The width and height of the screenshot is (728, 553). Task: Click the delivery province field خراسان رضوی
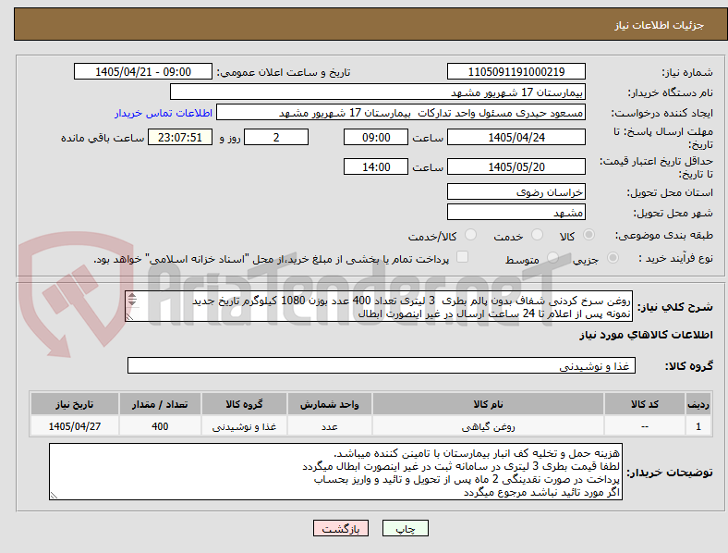516,191
